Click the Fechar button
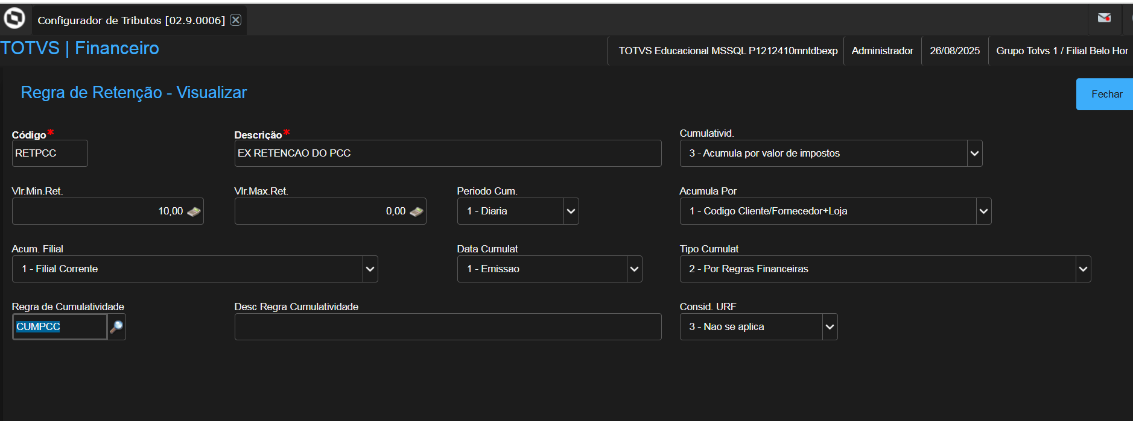This screenshot has width=1133, height=421. pos(1106,94)
